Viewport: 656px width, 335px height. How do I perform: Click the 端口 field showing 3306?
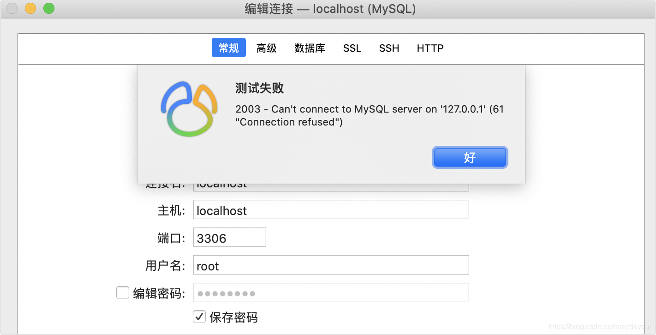229,237
